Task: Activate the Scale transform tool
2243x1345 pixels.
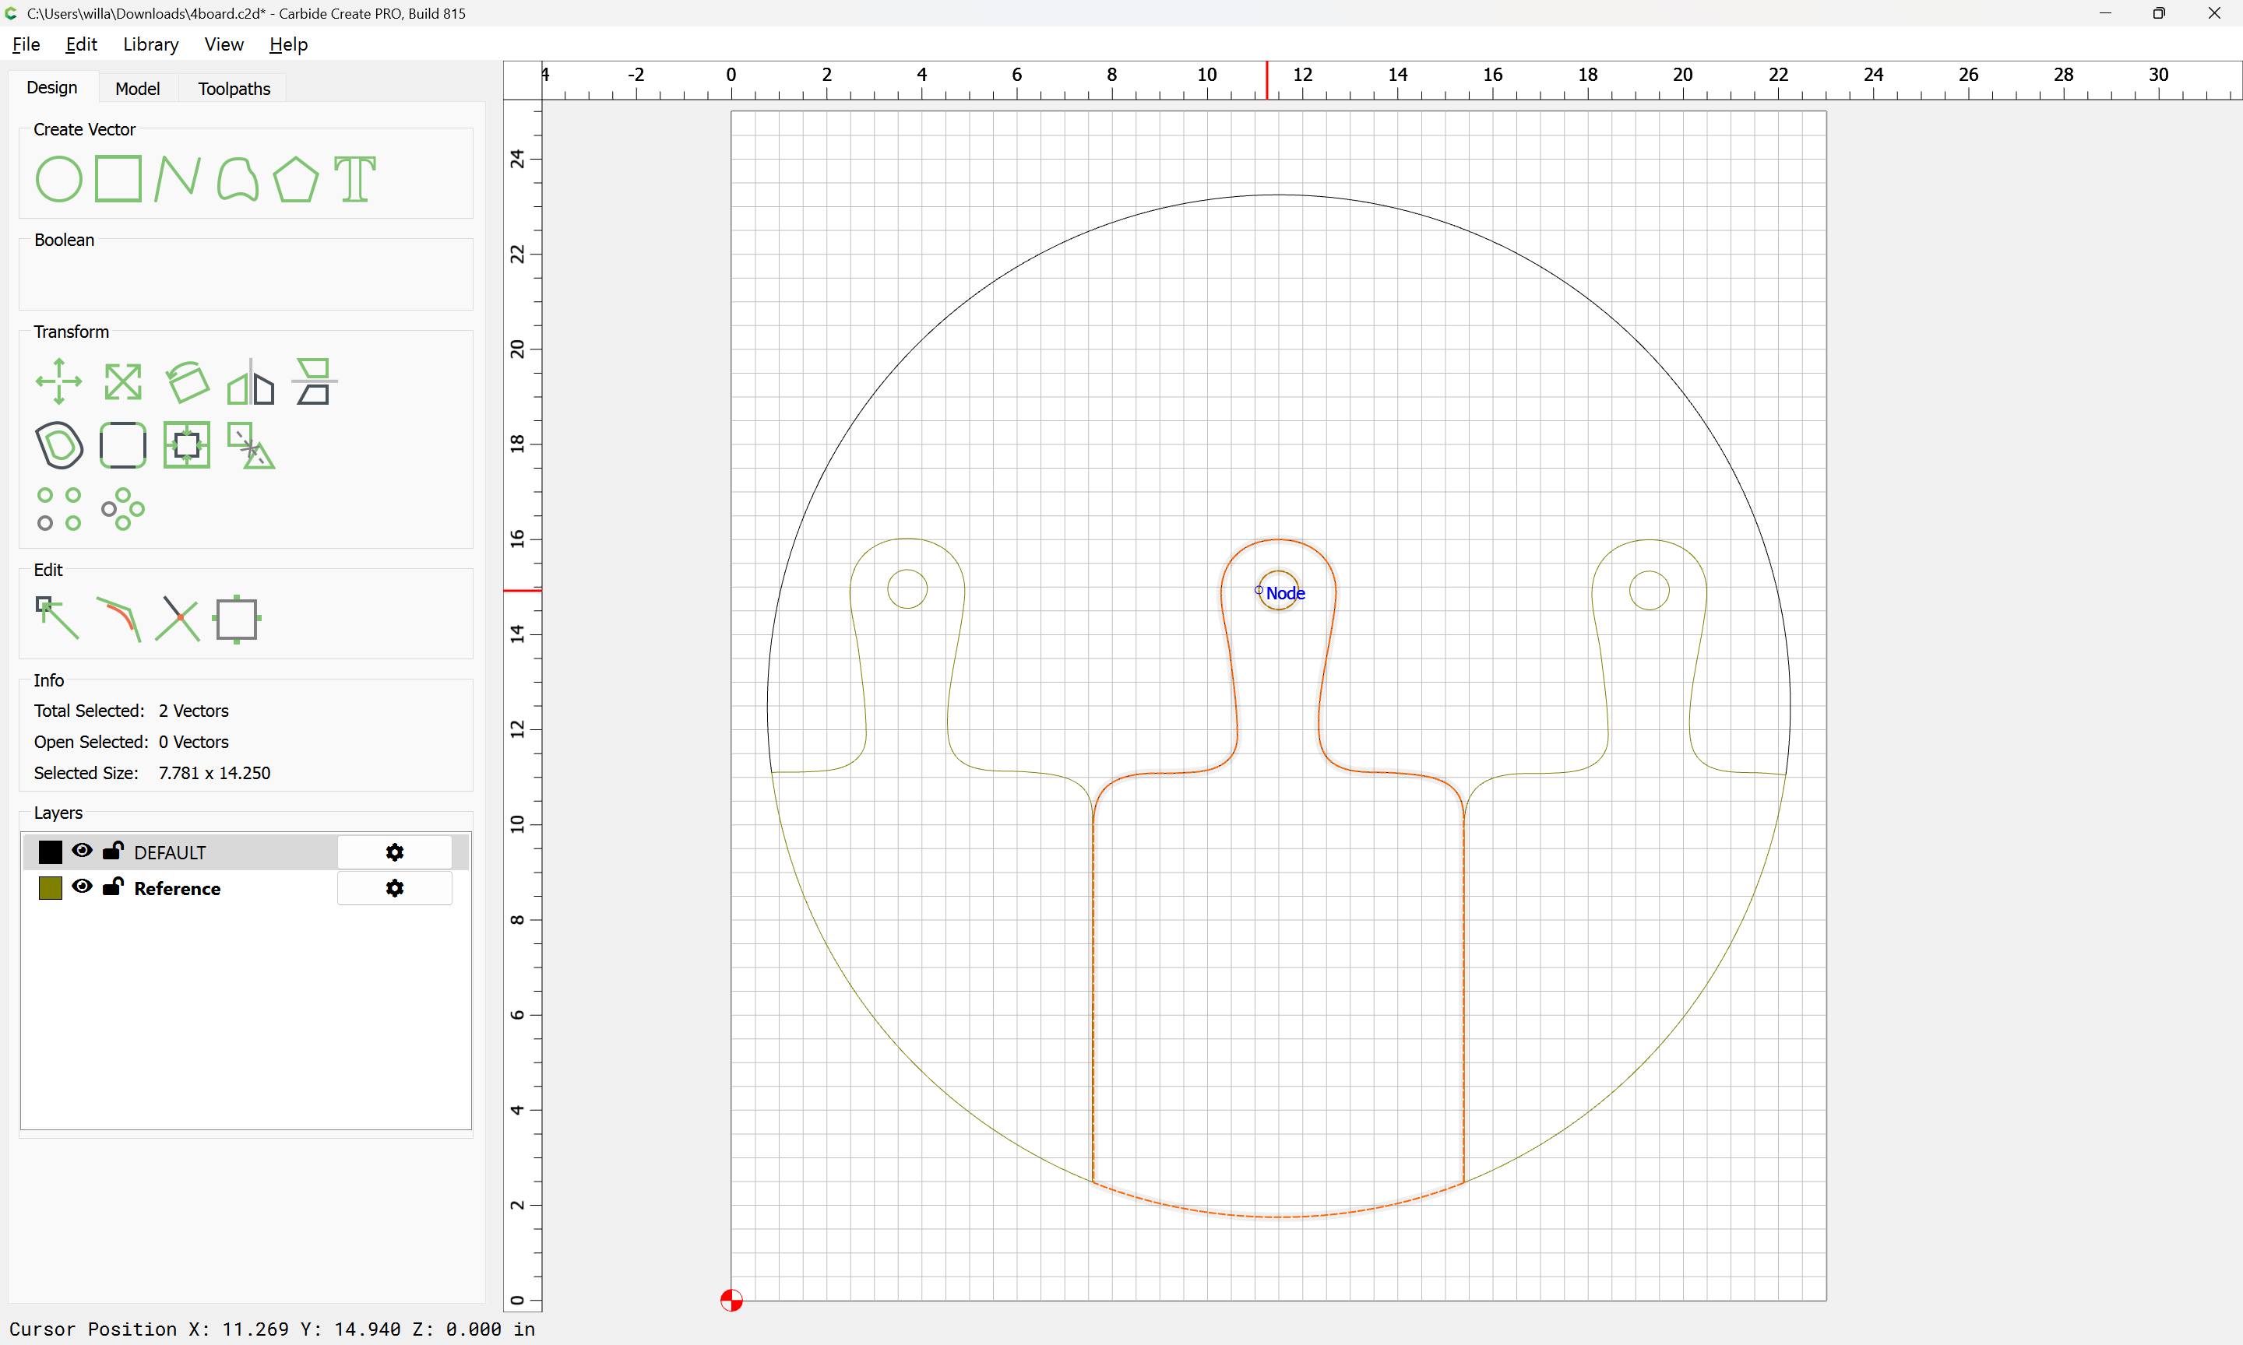Action: point(122,381)
